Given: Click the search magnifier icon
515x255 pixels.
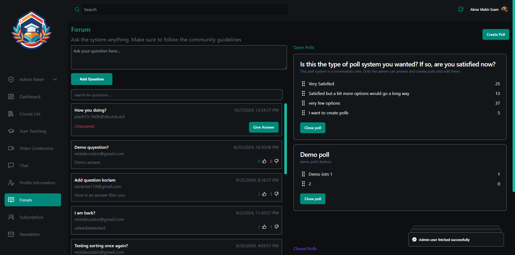Looking at the screenshot, I should 77,9.
